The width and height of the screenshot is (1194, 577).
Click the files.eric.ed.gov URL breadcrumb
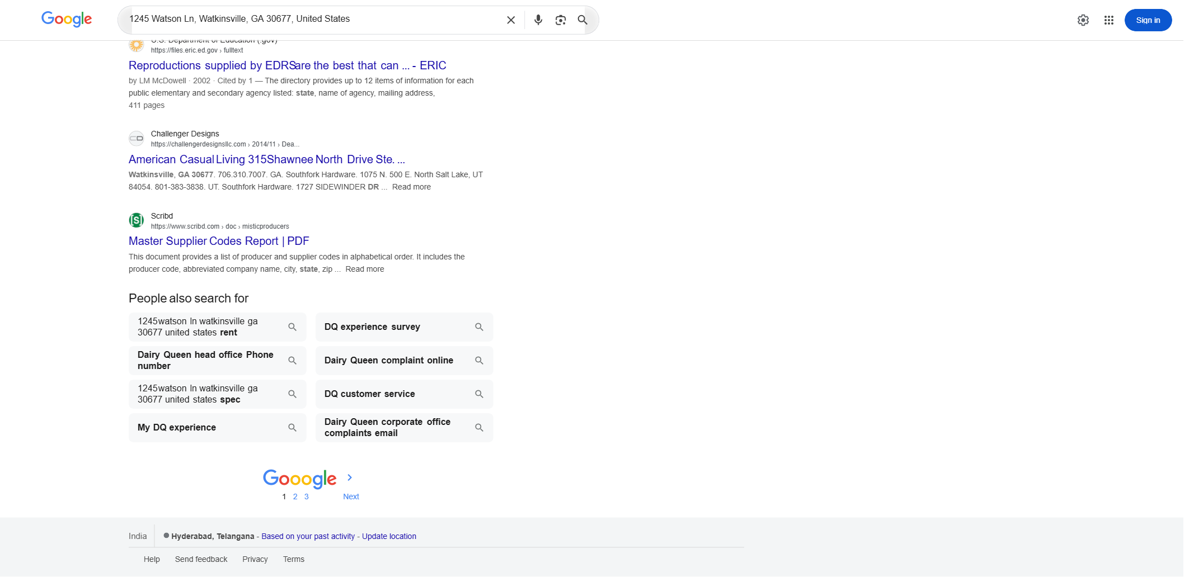[x=197, y=50]
